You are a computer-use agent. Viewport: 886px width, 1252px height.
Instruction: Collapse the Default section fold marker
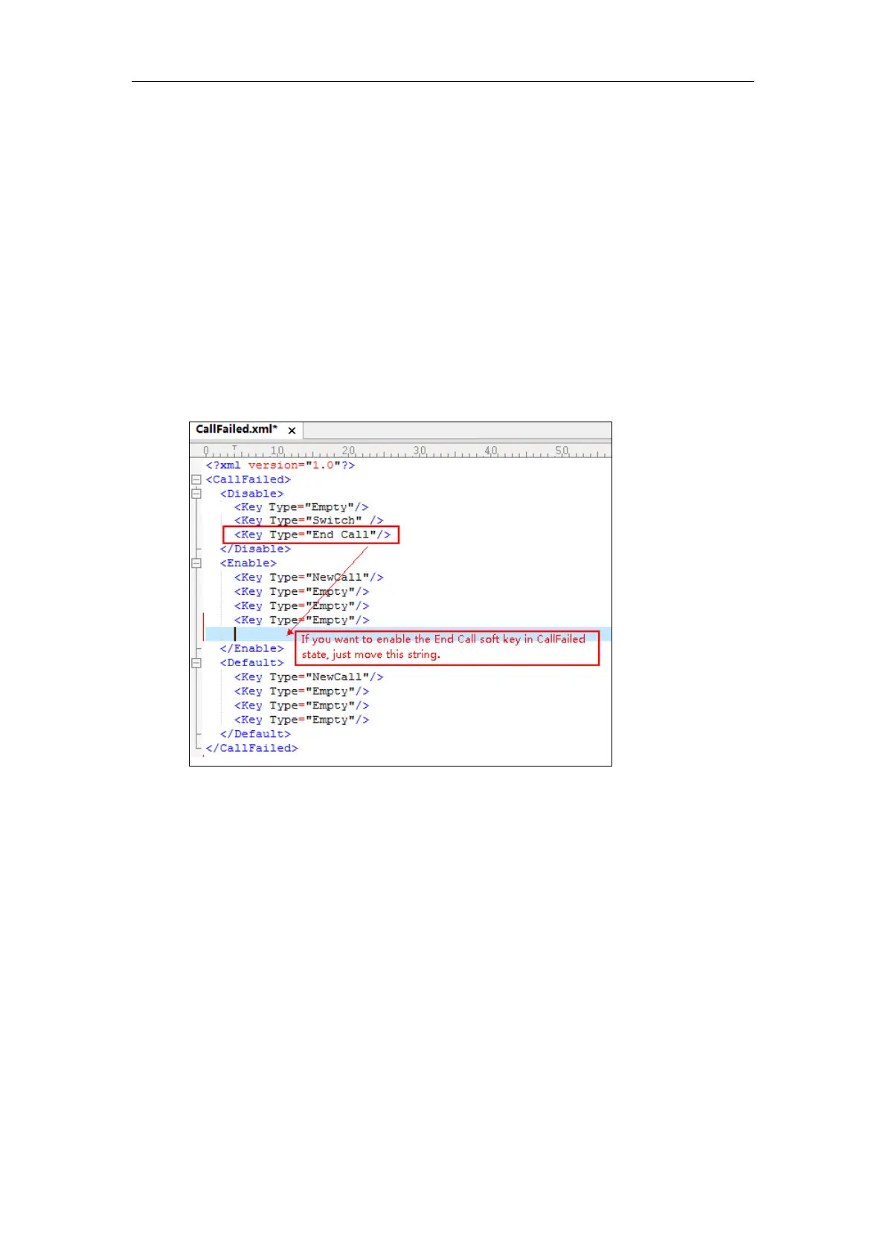196,663
